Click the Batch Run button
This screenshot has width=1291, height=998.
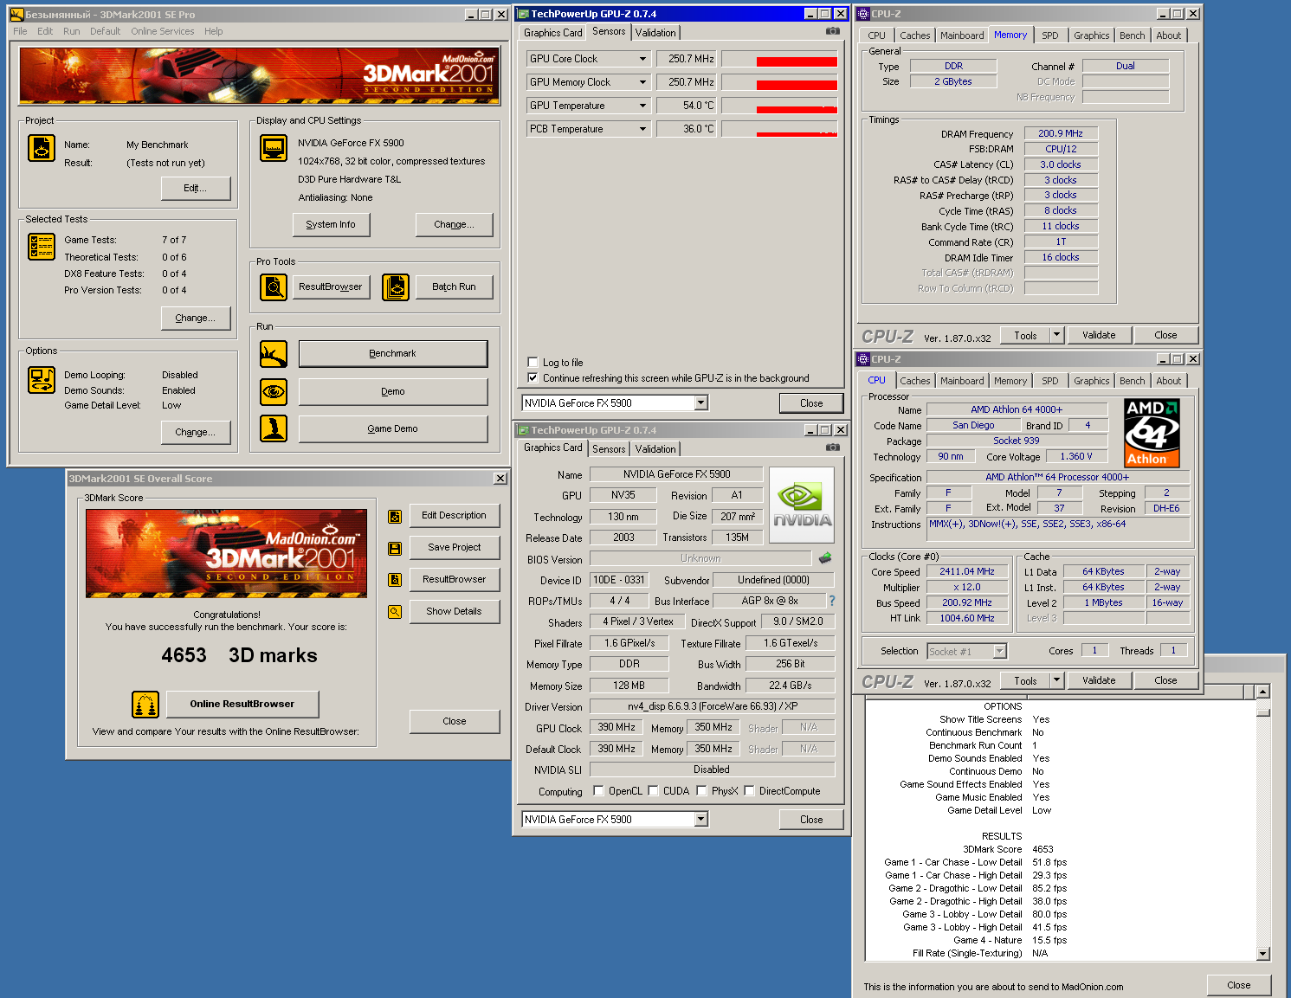[x=454, y=287]
